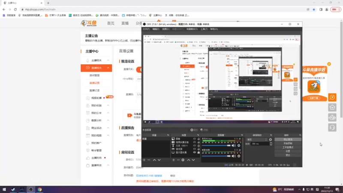Pop out the Scenes dock panel icon

pos(168,135)
